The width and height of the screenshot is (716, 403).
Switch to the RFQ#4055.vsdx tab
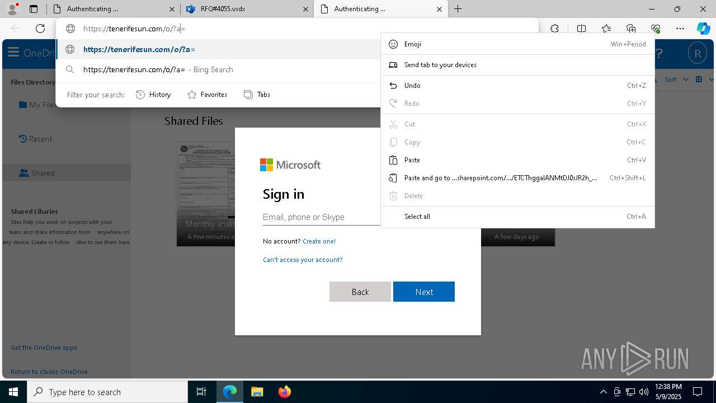[x=246, y=9]
